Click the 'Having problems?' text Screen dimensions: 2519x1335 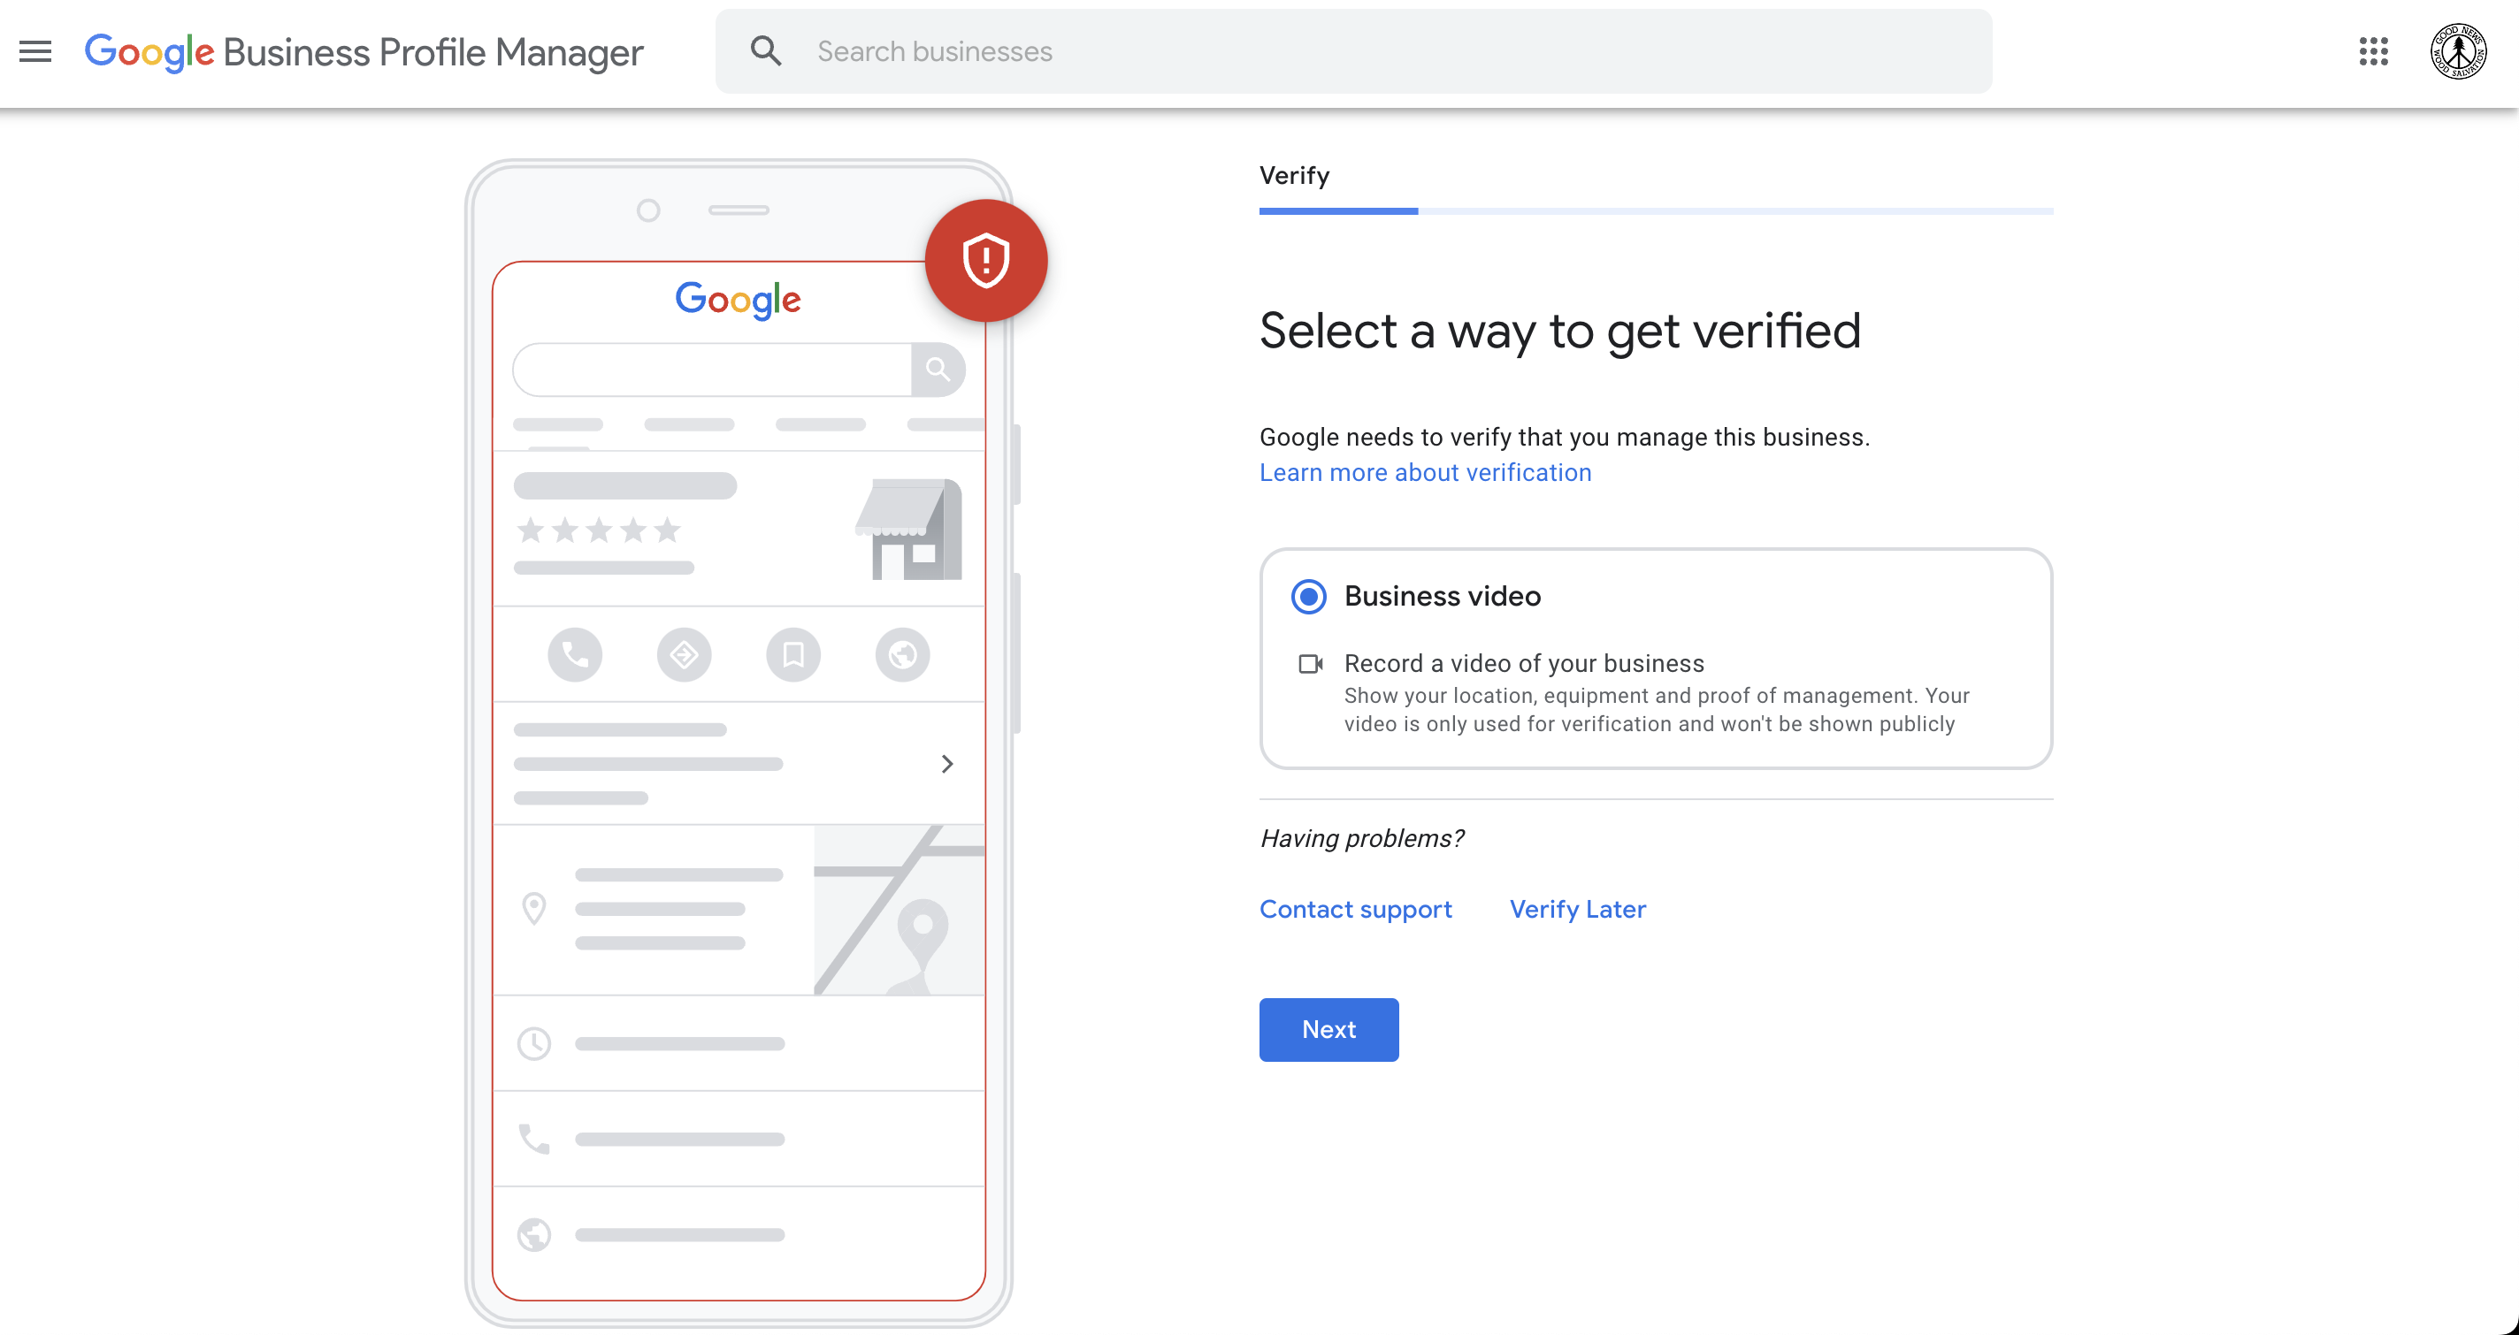tap(1361, 838)
